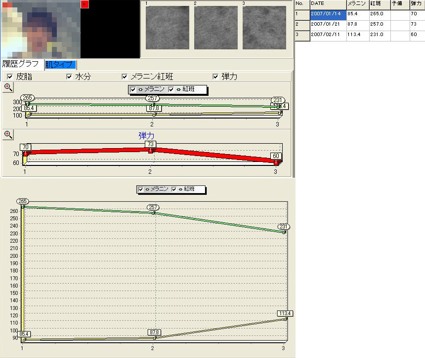
Task: Click the 予備 column header
Action: tap(400, 4)
